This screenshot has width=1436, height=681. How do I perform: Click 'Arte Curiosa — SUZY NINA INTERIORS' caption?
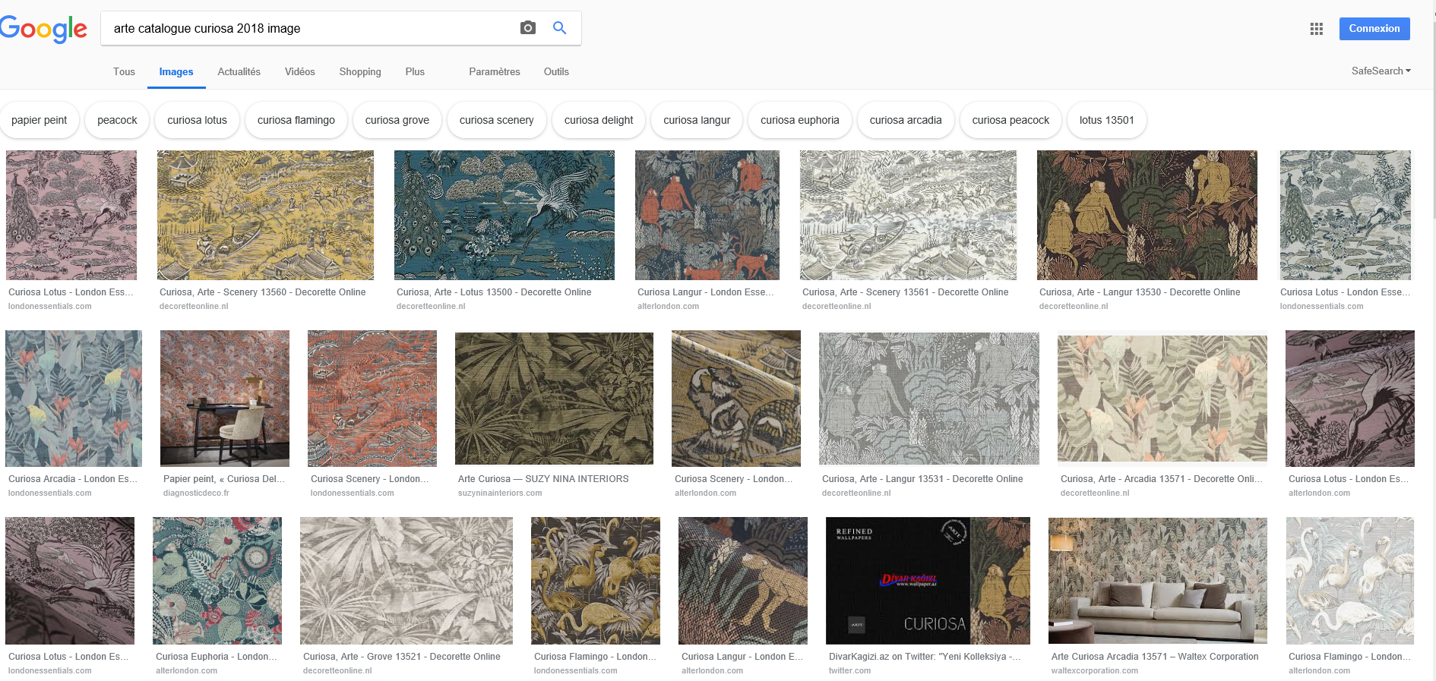point(543,479)
